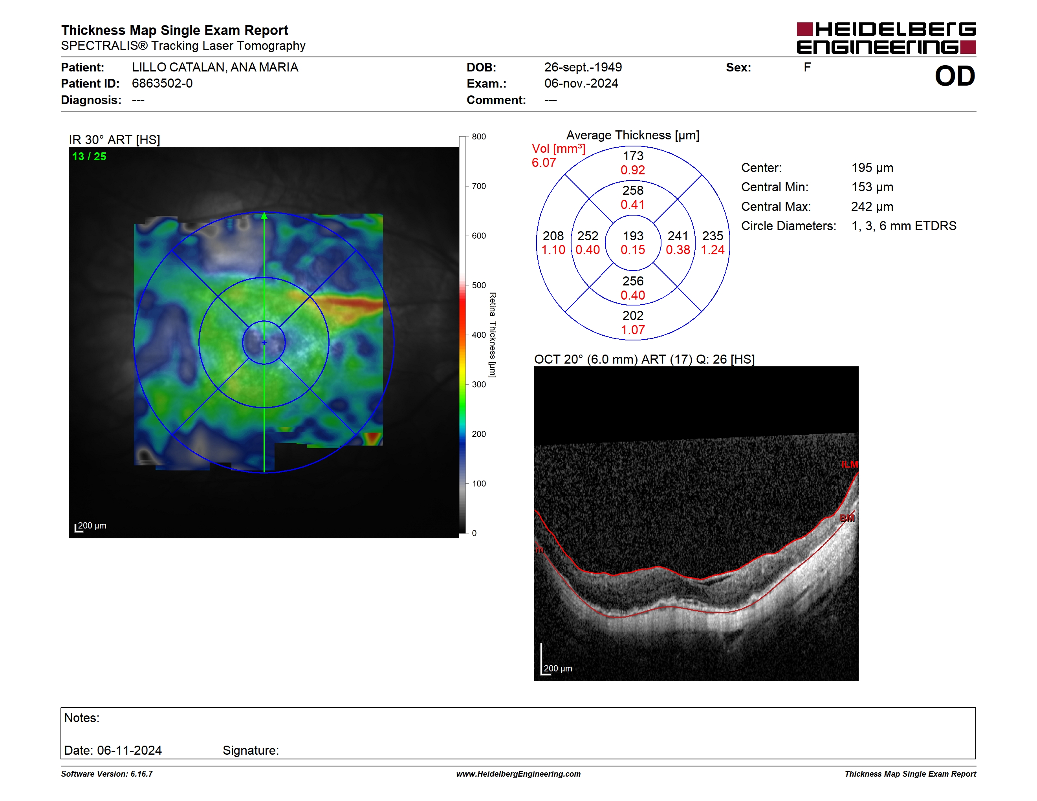Click the Center value 195 µm
The width and height of the screenshot is (1037, 801).
click(872, 168)
